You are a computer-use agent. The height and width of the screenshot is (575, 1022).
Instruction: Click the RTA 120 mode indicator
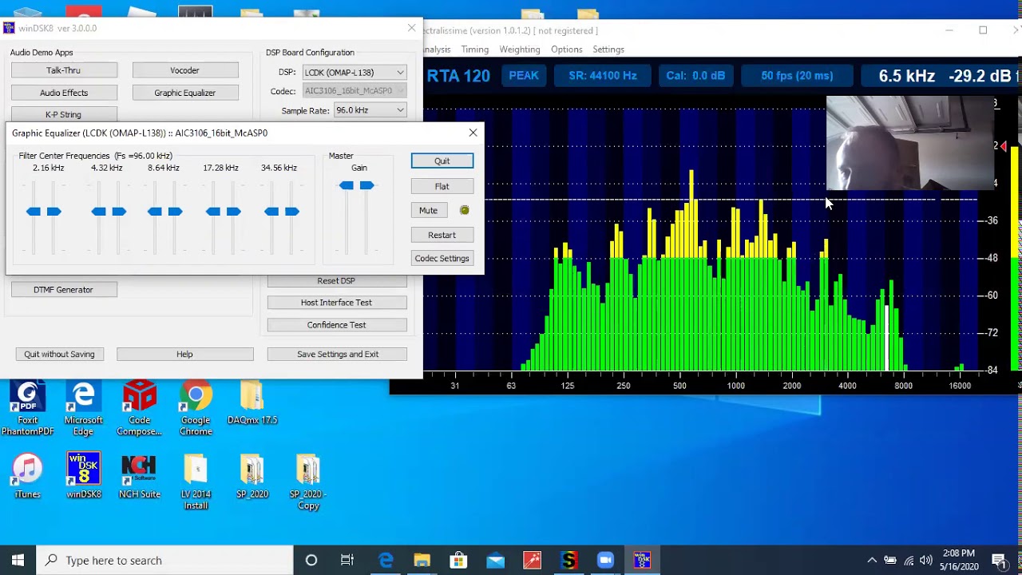(458, 76)
